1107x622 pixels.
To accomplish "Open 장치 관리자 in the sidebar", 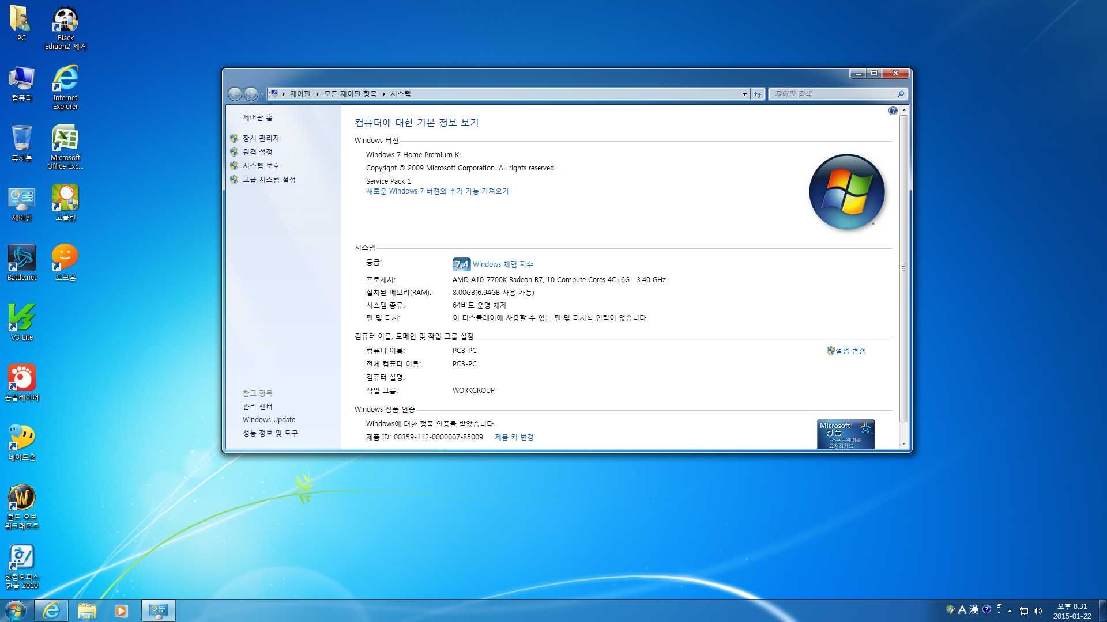I will [261, 138].
